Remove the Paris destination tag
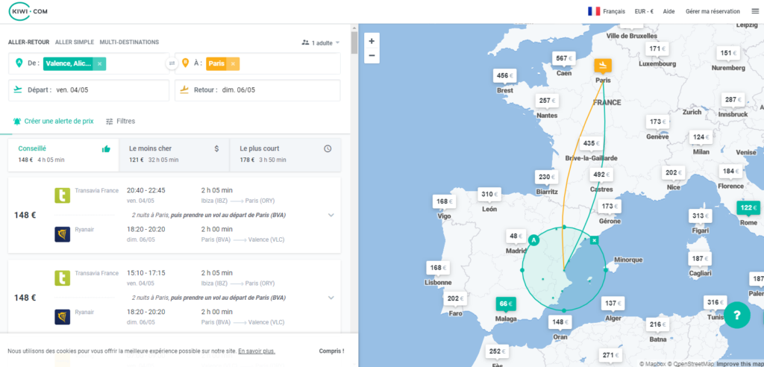 233,64
